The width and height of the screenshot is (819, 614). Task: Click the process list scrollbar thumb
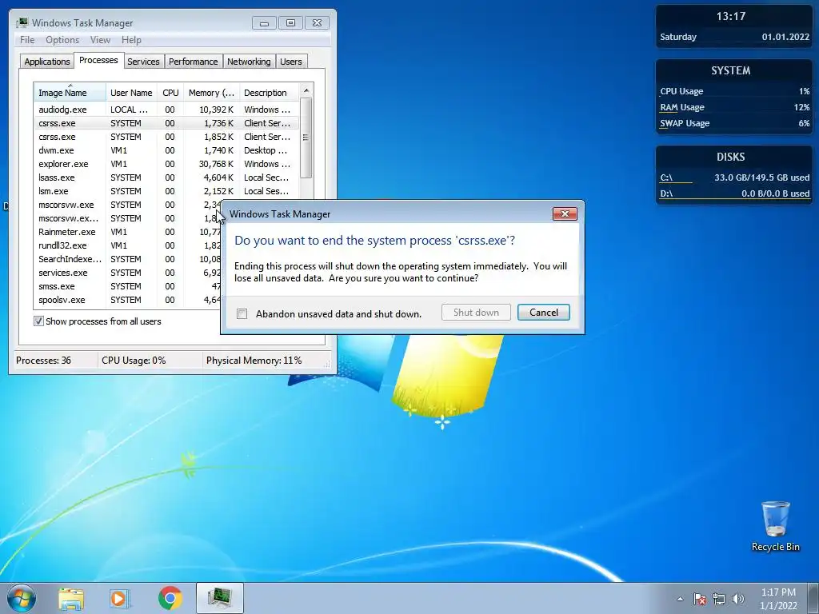[x=306, y=138]
